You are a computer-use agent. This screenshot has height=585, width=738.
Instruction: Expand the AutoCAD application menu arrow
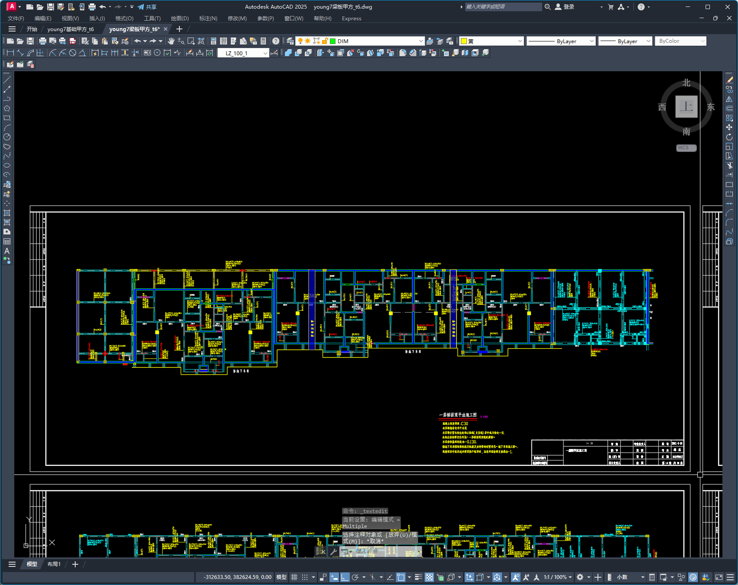[19, 7]
